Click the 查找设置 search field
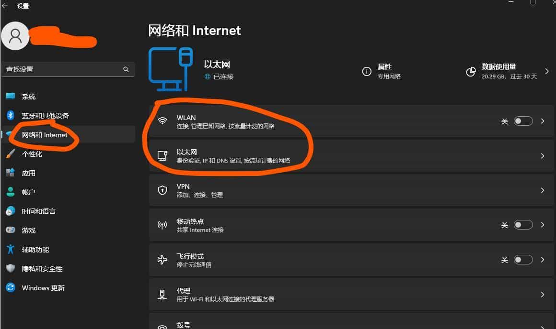The height and width of the screenshot is (329, 556). 62,69
